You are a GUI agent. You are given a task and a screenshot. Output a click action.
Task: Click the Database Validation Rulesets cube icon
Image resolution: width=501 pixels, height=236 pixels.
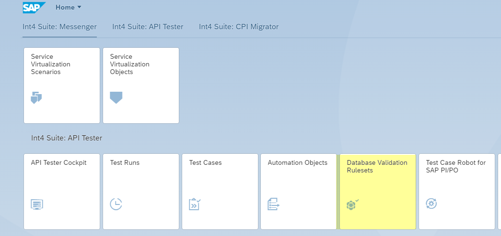pos(352,204)
